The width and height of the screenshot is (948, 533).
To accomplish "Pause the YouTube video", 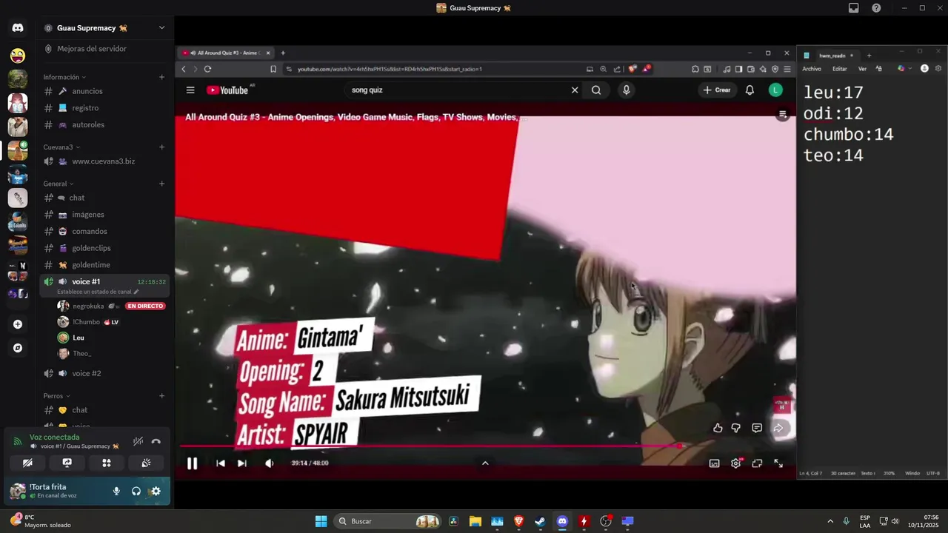I will (x=192, y=463).
